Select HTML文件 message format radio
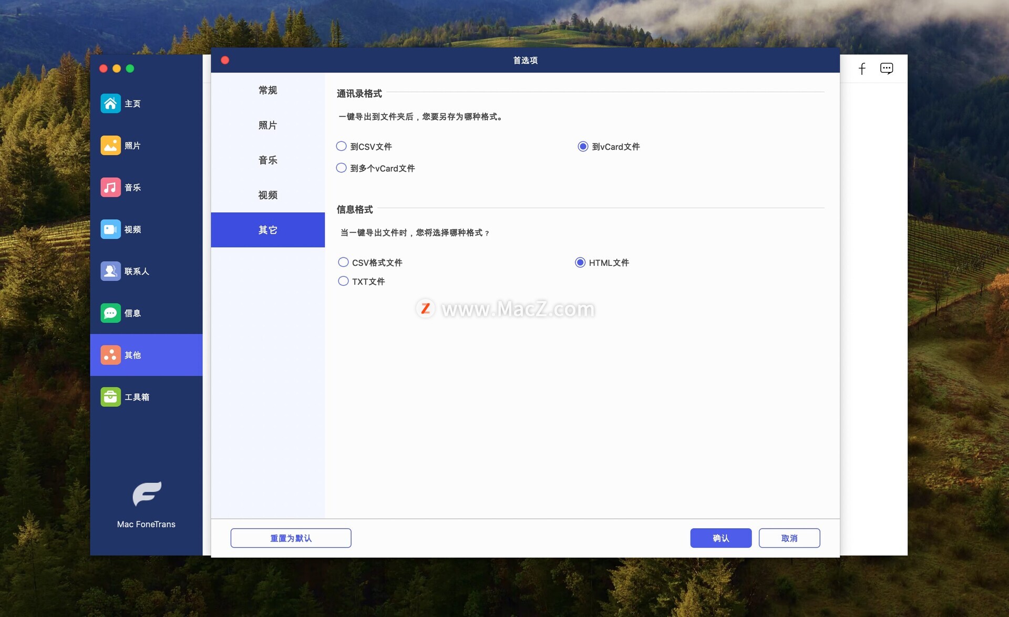Screen dimensions: 1009x617 point(580,262)
